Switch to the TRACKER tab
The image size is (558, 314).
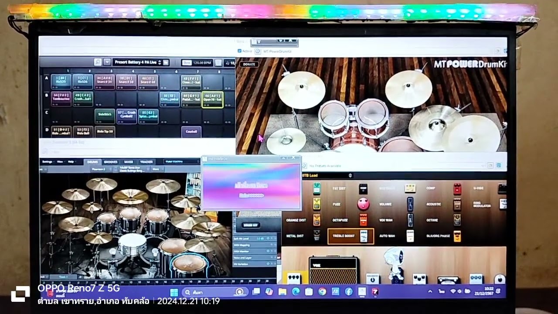[x=146, y=162]
